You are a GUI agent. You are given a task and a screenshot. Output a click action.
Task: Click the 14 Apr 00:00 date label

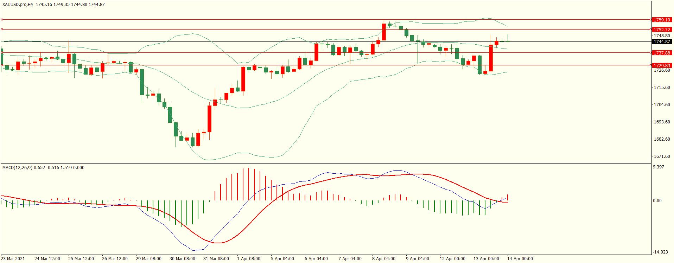[520, 259]
